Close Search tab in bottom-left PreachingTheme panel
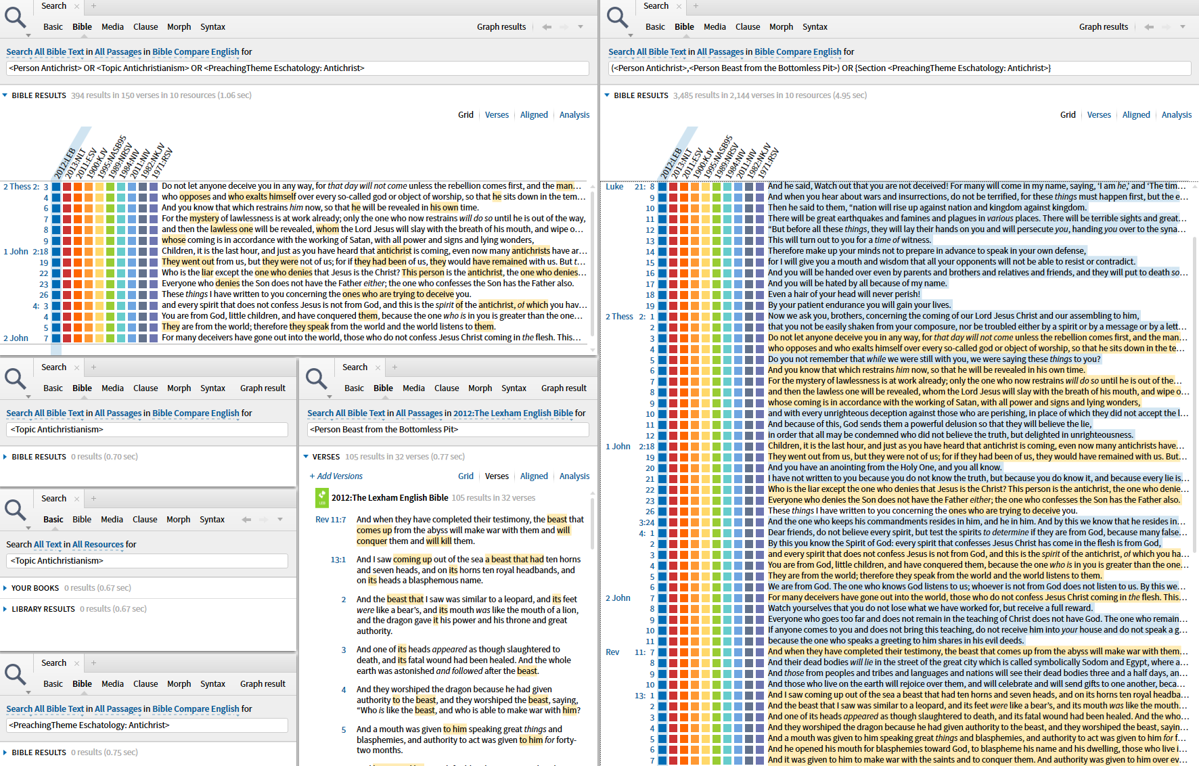1199x766 pixels. (x=77, y=664)
